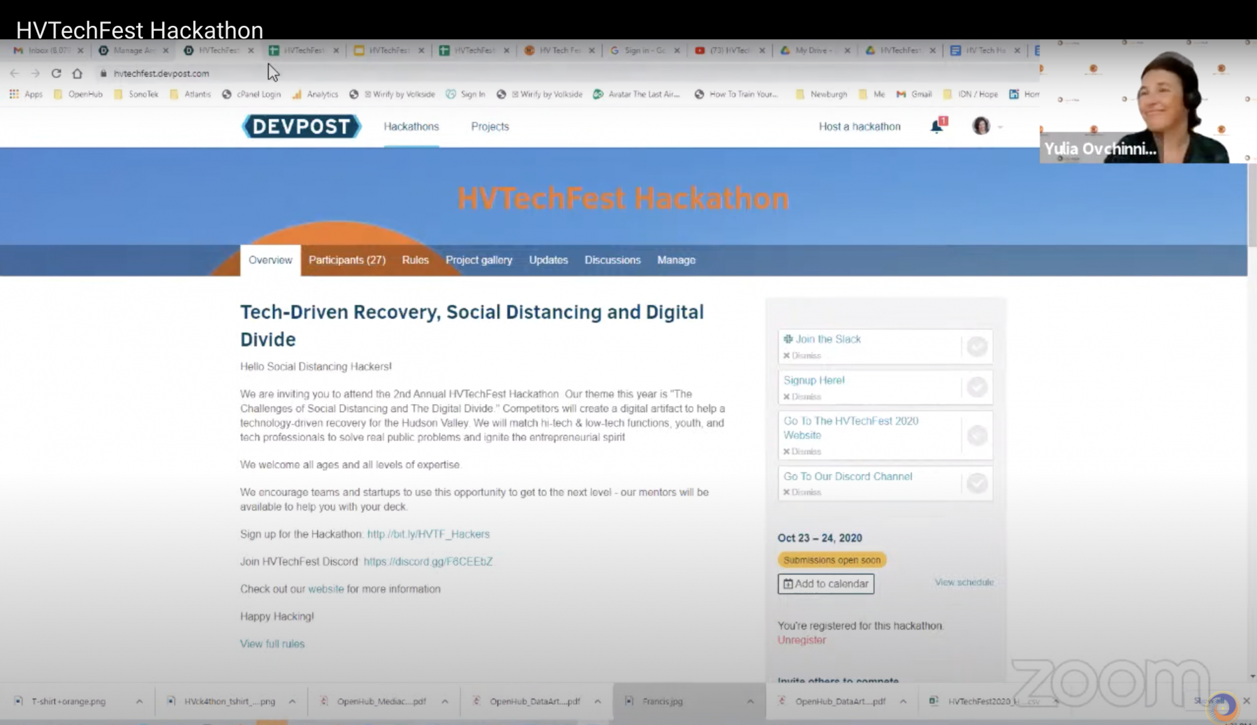
Task: Open the notifications bell icon
Action: coord(936,126)
